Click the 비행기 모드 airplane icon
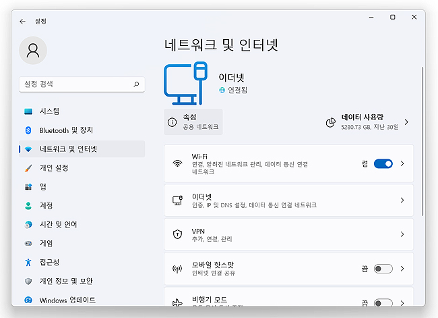The image size is (438, 318). [x=177, y=303]
